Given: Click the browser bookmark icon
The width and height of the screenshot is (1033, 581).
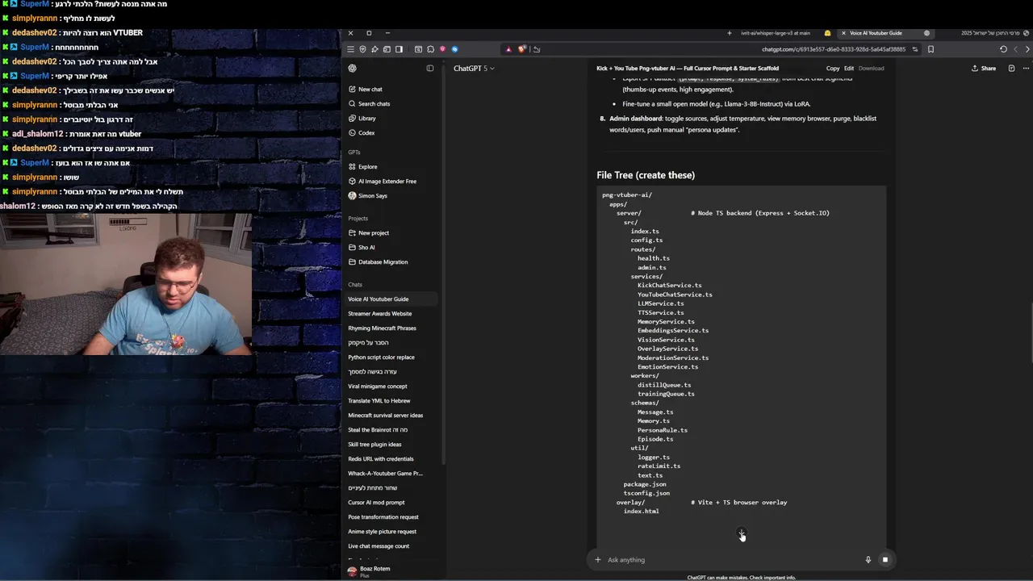Looking at the screenshot, I should (931, 49).
